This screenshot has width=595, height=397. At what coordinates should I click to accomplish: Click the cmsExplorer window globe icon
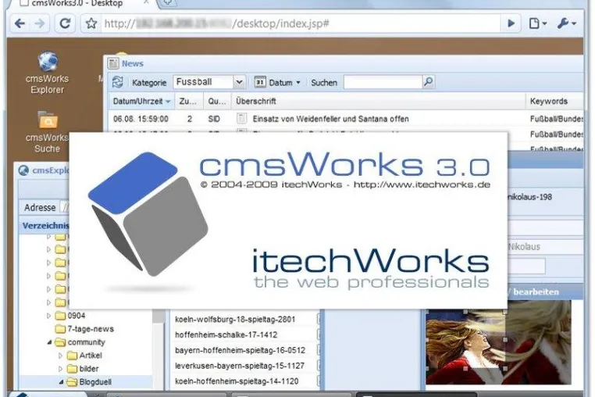coord(23,170)
